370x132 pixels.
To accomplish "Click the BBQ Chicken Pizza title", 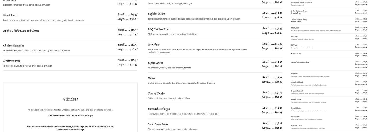I will coord(159,29).
